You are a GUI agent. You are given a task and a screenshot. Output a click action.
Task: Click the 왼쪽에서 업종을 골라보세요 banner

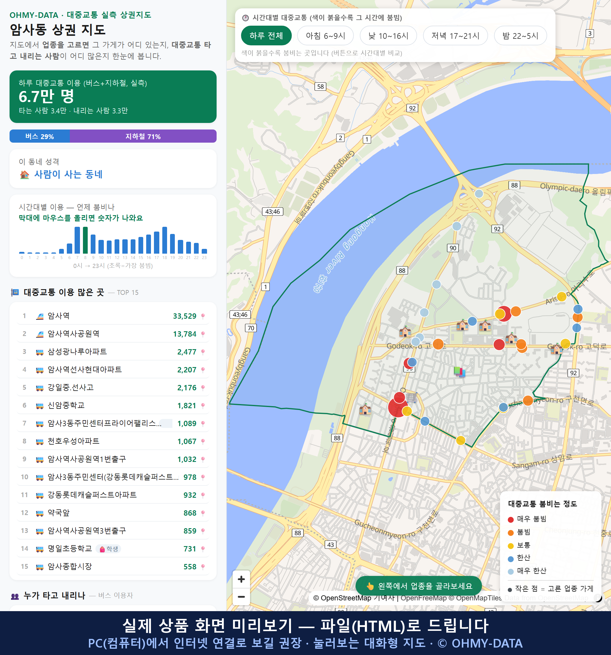[418, 586]
